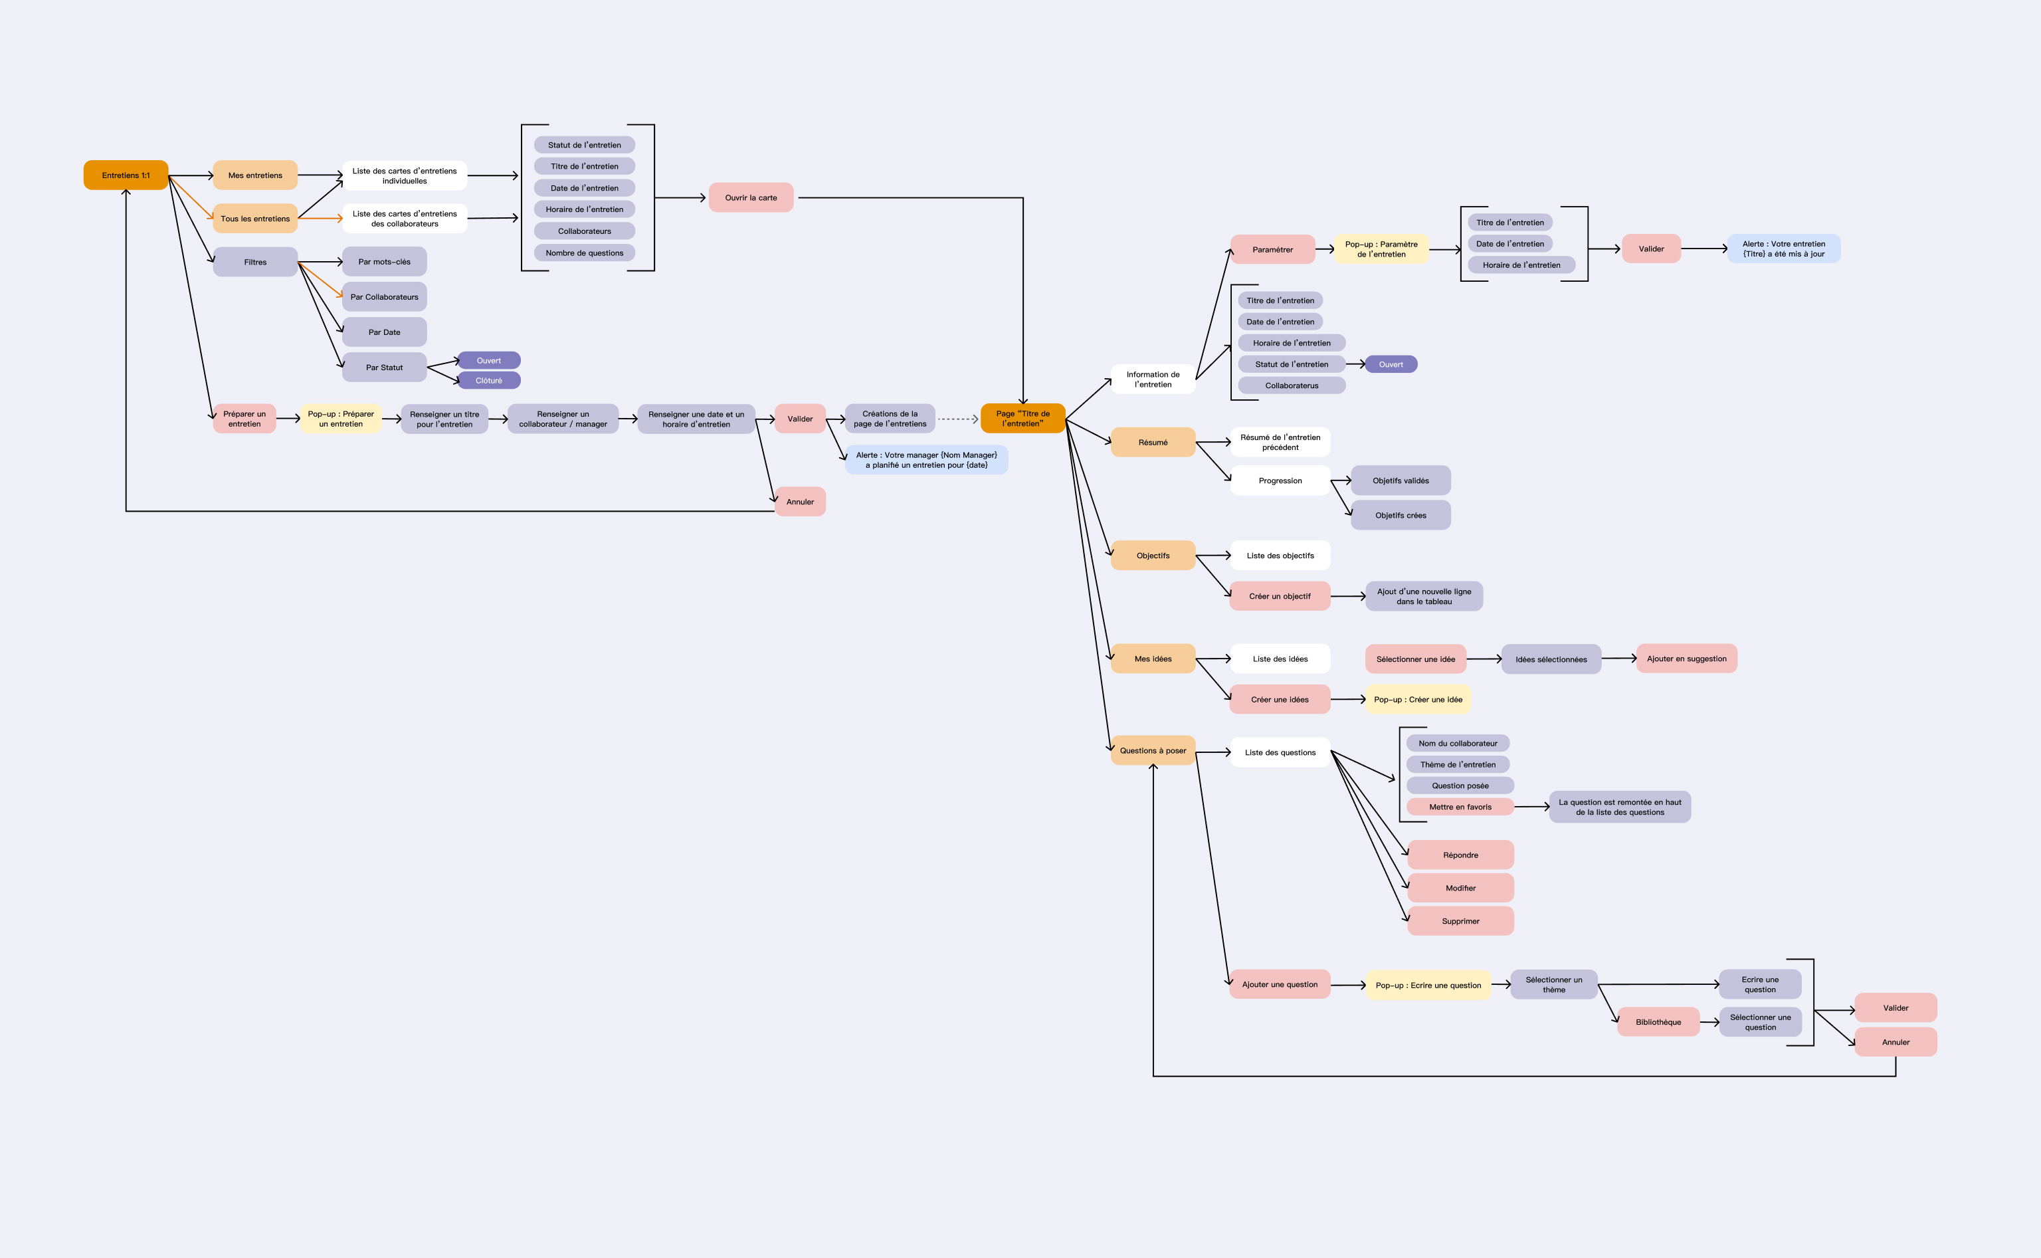Click the "Mettre en favoris" node
Image resolution: width=2041 pixels, height=1258 pixels.
point(1460,806)
